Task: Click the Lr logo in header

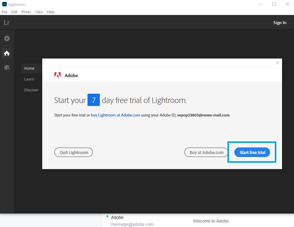Action: click(x=7, y=23)
